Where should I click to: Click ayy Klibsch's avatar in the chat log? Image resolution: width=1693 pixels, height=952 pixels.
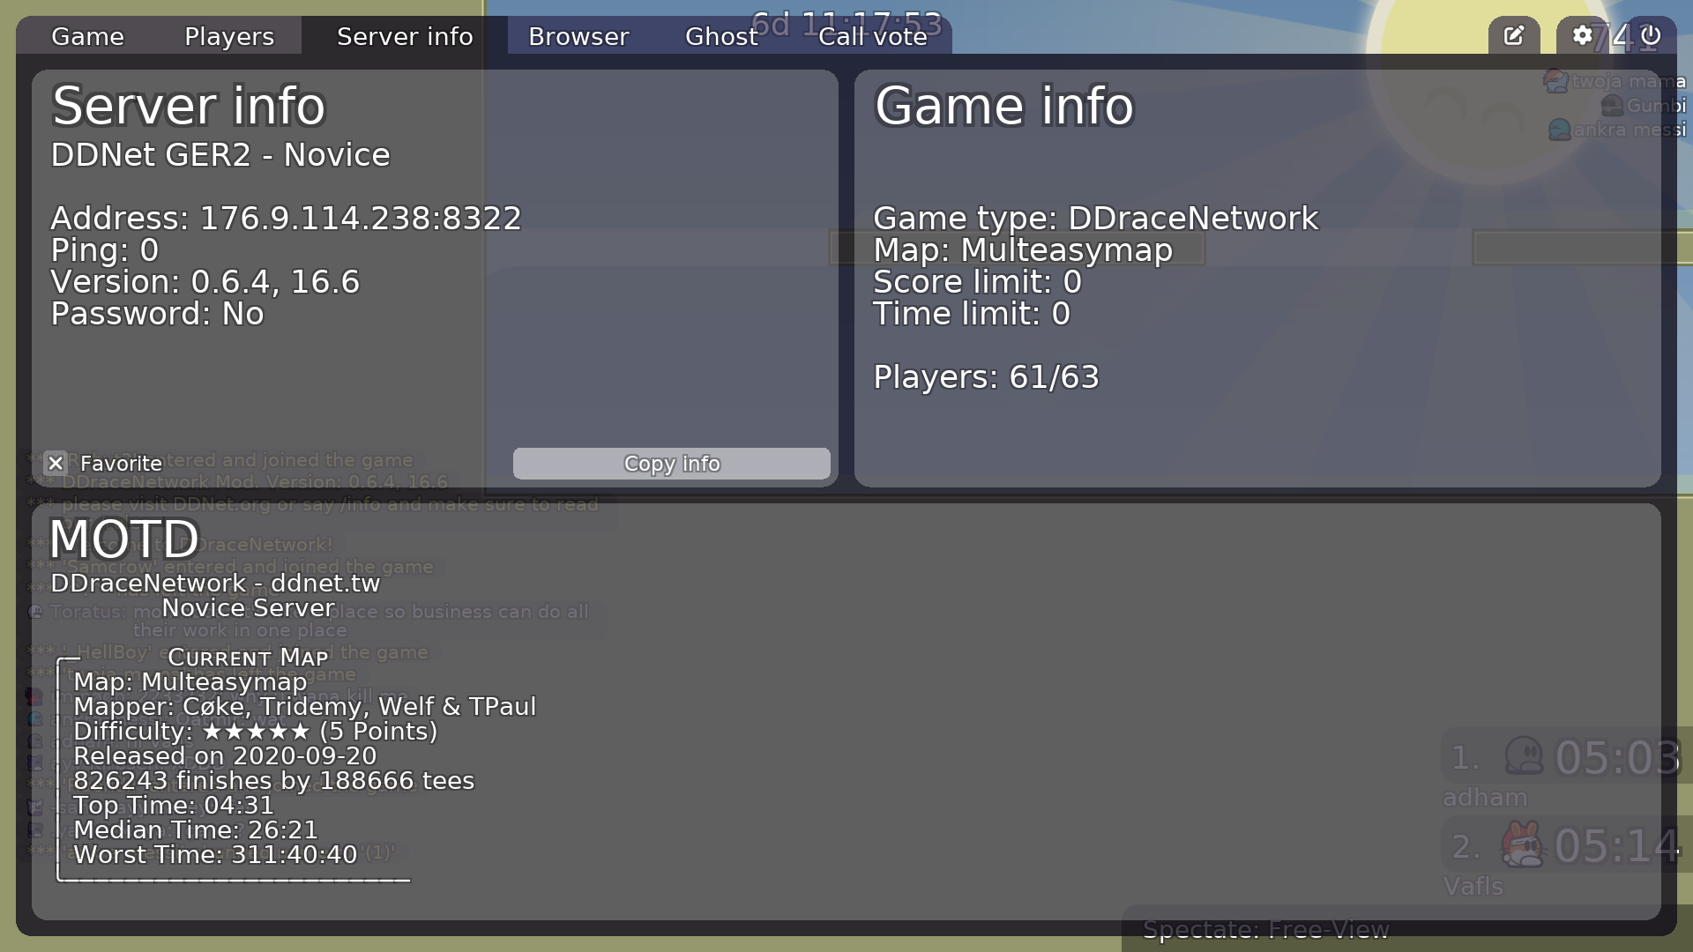36,763
